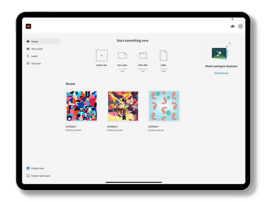This screenshot has width=270, height=202.
Task: Open the koi fish pattern artwork
Action: pyautogui.click(x=164, y=106)
